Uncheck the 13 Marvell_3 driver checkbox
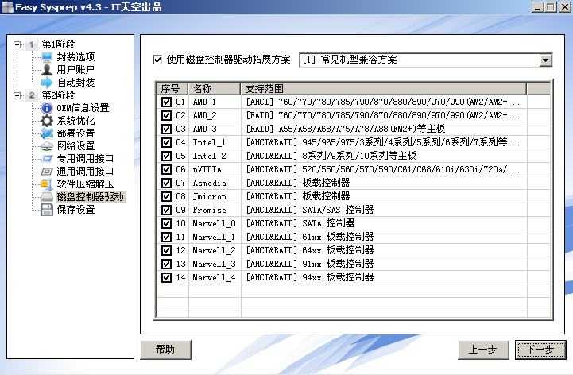This screenshot has height=375, width=573. tap(166, 264)
